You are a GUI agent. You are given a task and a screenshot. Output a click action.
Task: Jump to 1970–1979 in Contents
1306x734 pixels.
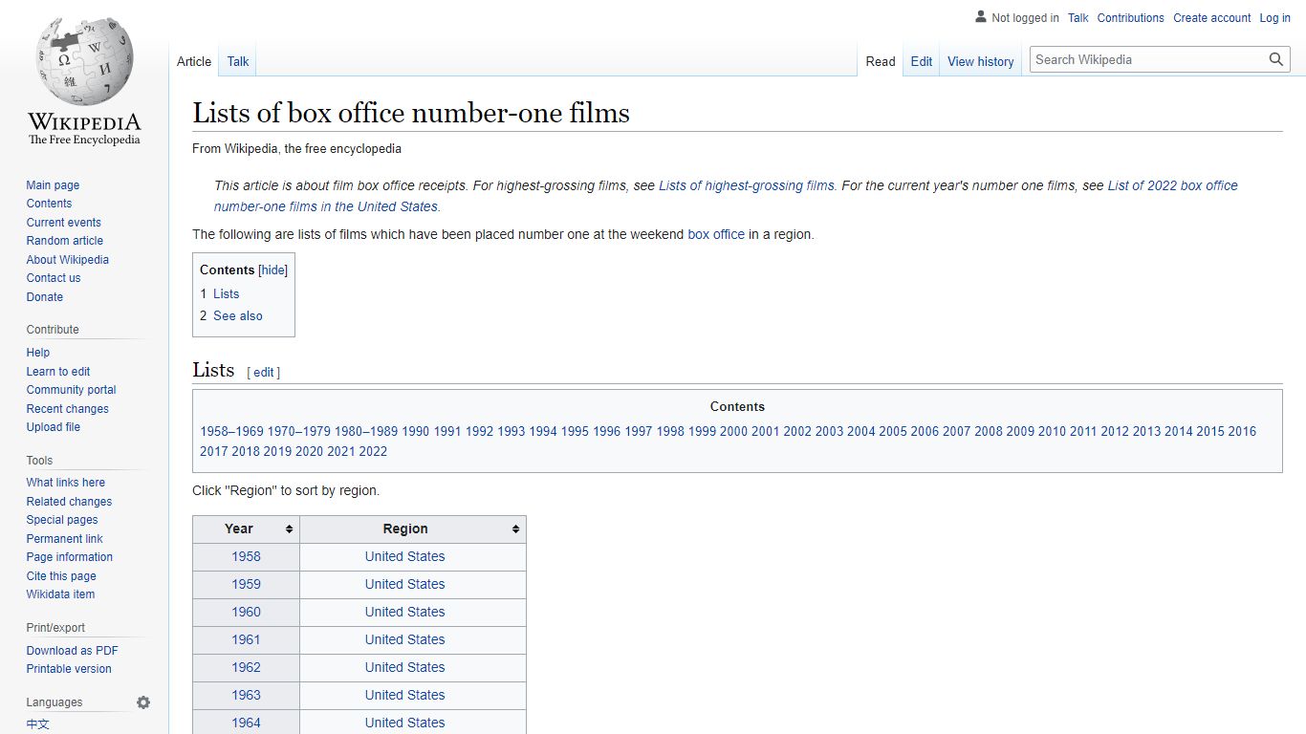(299, 432)
